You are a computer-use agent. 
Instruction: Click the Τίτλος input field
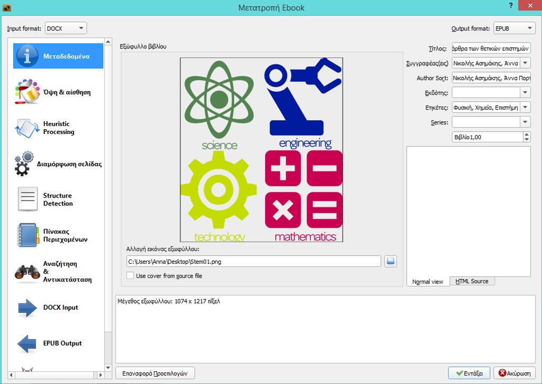[x=491, y=48]
